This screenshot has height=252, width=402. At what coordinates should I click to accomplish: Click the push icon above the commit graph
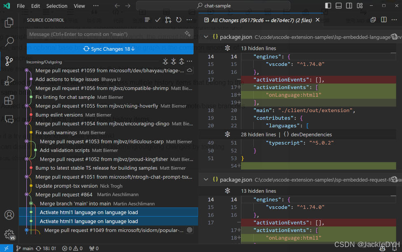pyautogui.click(x=182, y=61)
